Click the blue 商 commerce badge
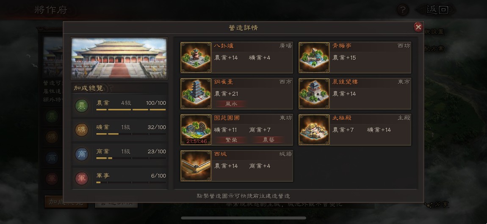The width and height of the screenshot is (487, 224). coord(82,154)
